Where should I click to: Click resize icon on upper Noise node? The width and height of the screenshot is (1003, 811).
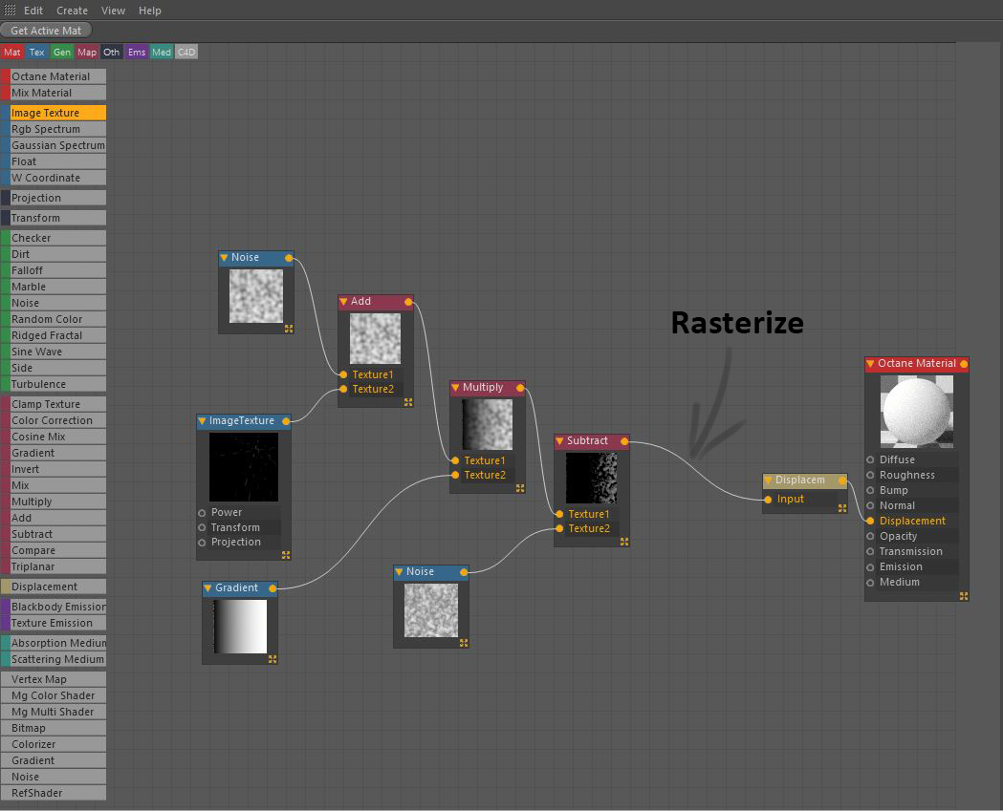tap(289, 329)
